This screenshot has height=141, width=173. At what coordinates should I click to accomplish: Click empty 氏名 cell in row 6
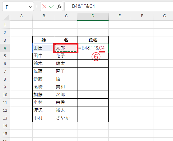pyautogui.click(x=93, y=63)
